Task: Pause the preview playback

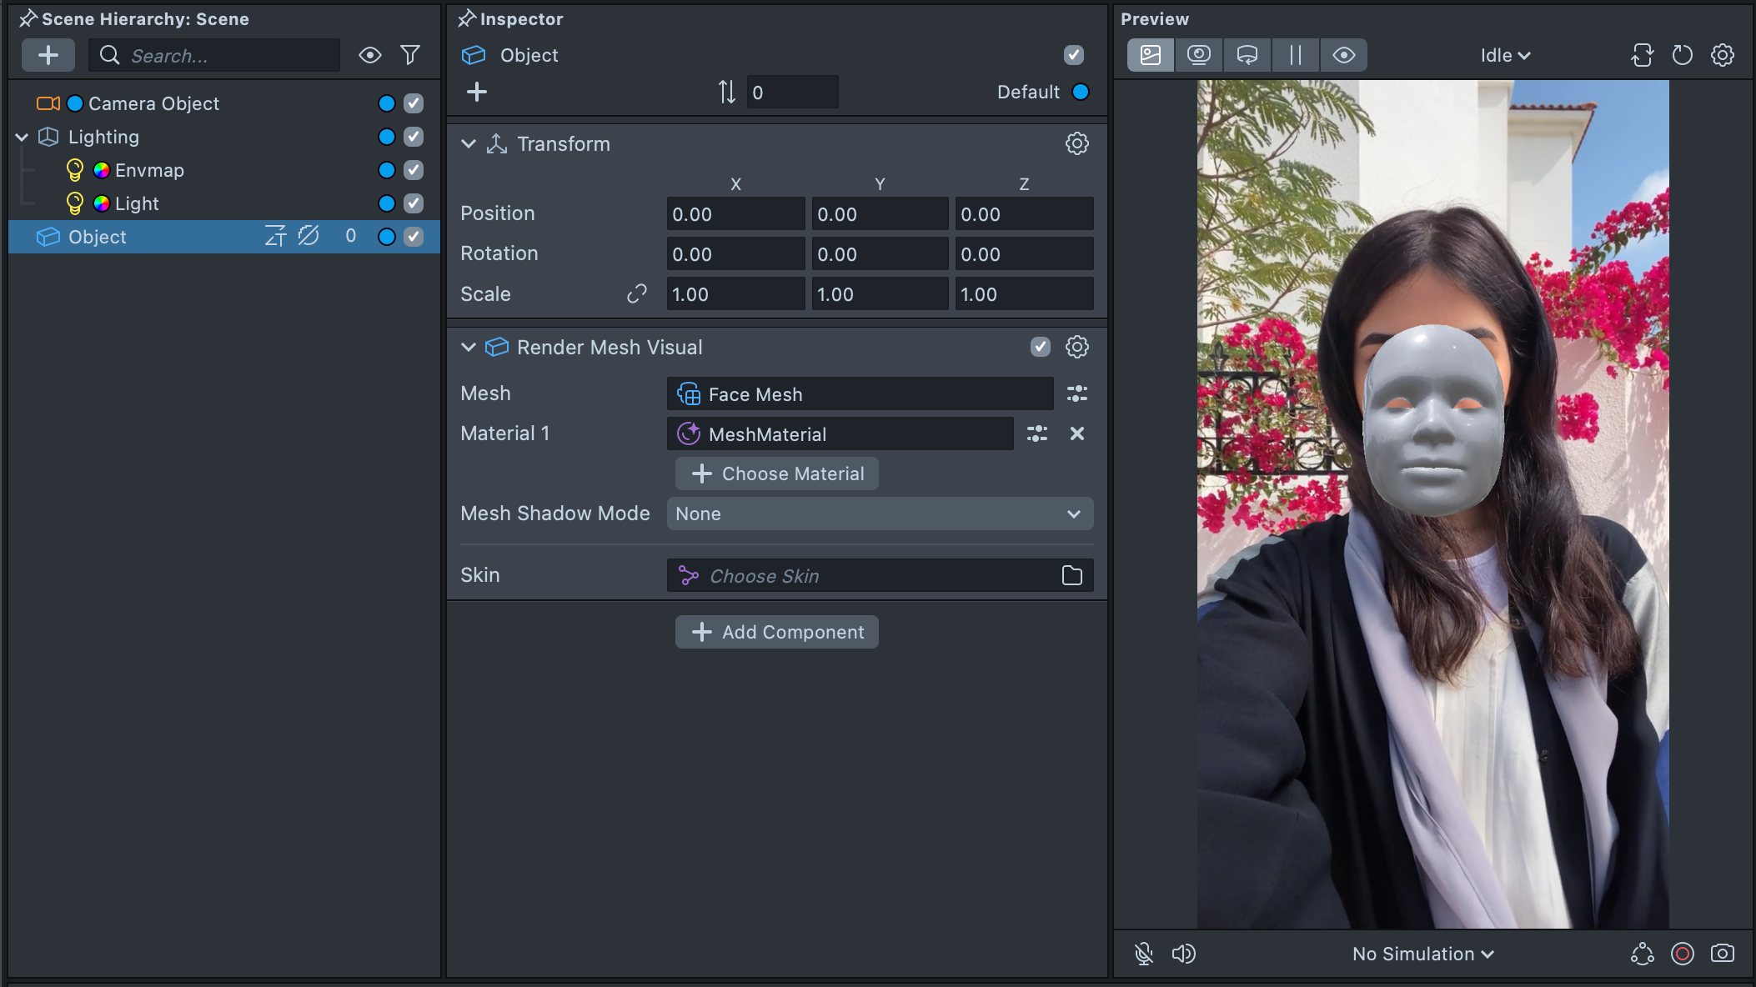Action: (x=1295, y=56)
